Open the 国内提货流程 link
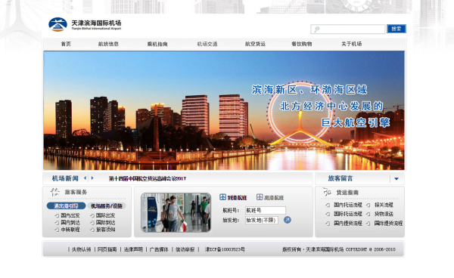This screenshot has height=278, width=454. click(348, 223)
